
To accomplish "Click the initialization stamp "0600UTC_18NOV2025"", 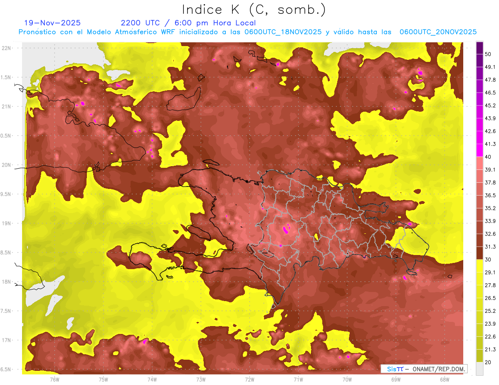I will [283, 32].
